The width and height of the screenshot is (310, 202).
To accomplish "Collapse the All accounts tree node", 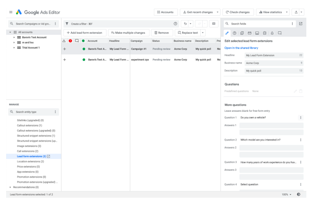I will (x=10, y=32).
